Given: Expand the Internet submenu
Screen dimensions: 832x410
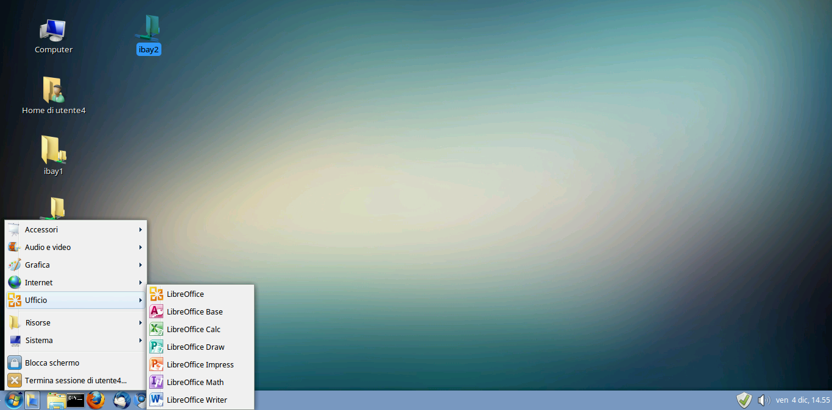Looking at the screenshot, I should coord(76,282).
